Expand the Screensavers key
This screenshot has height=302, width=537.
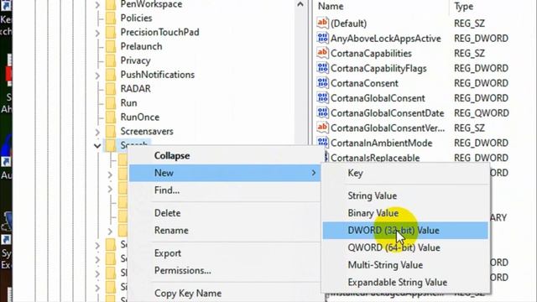pos(97,132)
